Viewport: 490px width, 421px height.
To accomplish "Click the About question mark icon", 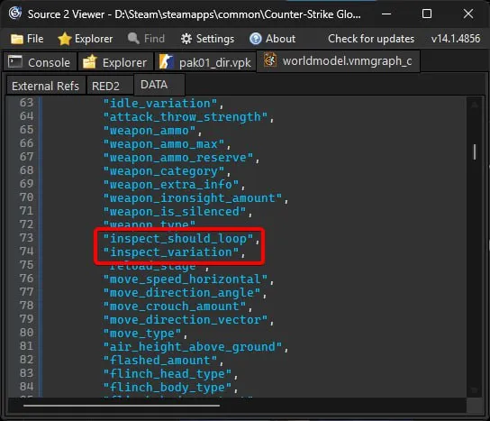I will point(256,39).
